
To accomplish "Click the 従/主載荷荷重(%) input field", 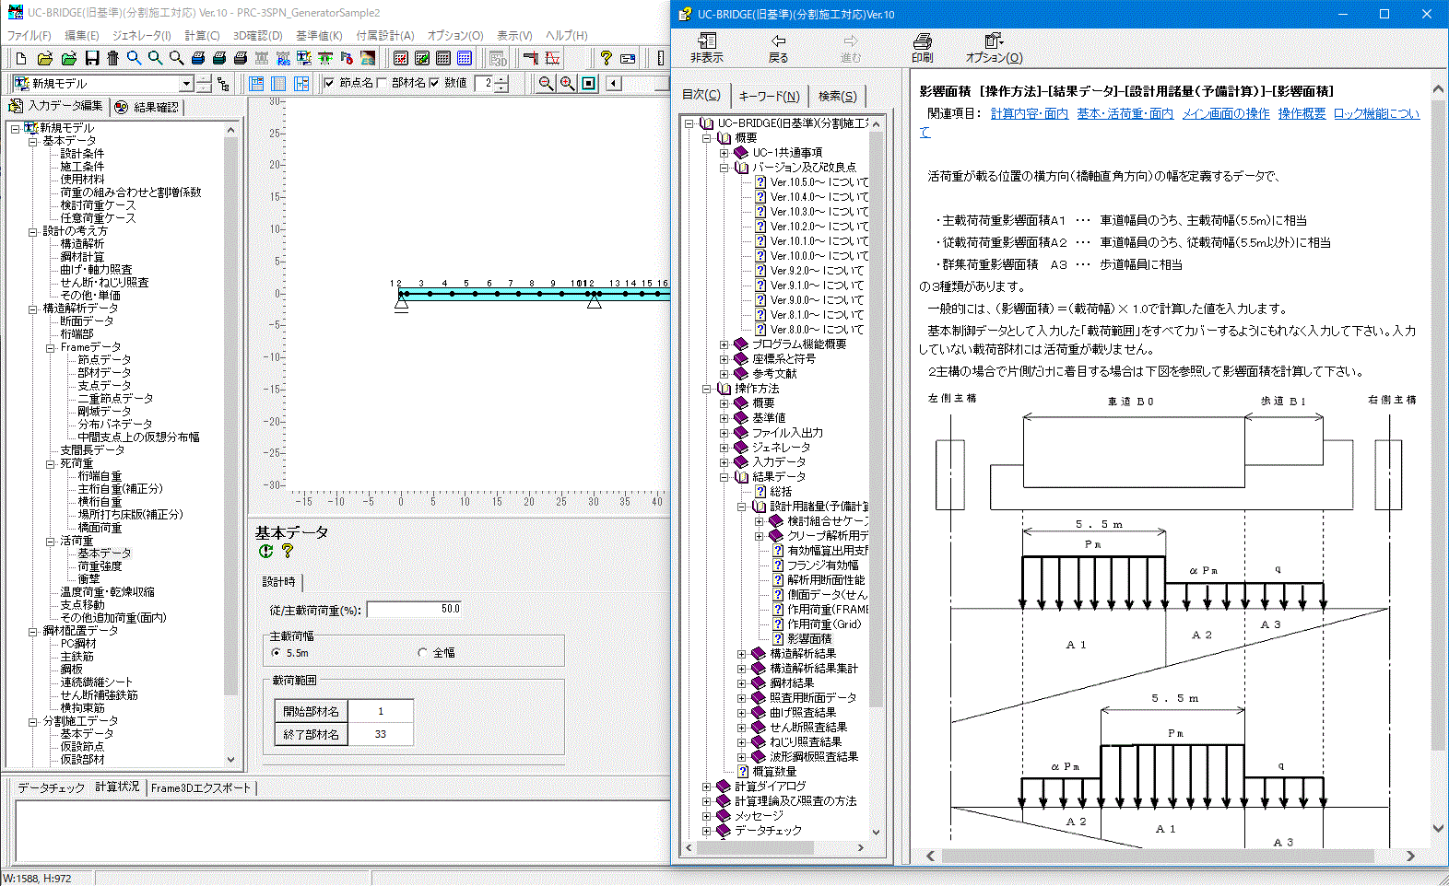I will [414, 609].
